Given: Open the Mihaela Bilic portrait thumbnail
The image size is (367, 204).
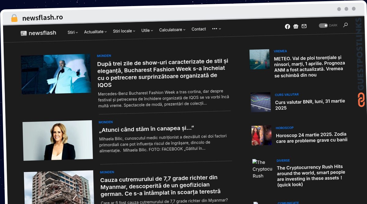Looking at the screenshot, I should pos(58,140).
